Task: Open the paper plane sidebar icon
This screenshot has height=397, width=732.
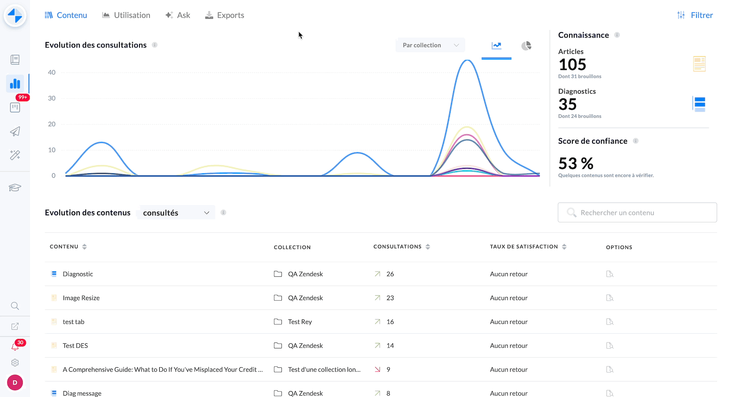Action: point(15,131)
